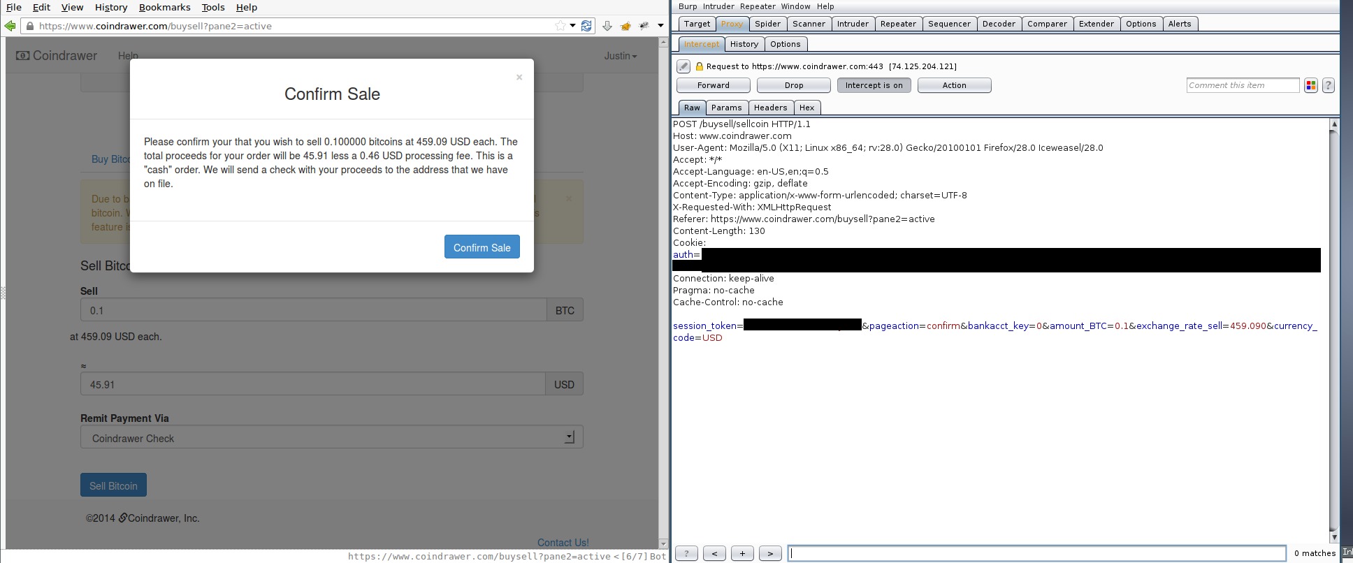Click the padlock icon in address bar
Screen dimensions: 1353x563
point(29,26)
